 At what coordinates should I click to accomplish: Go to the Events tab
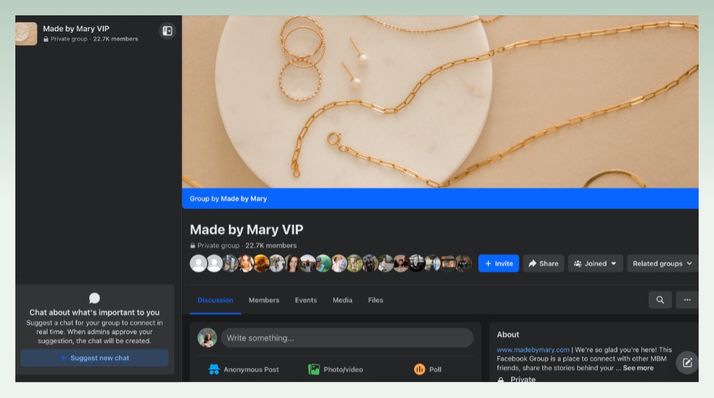[x=306, y=300]
